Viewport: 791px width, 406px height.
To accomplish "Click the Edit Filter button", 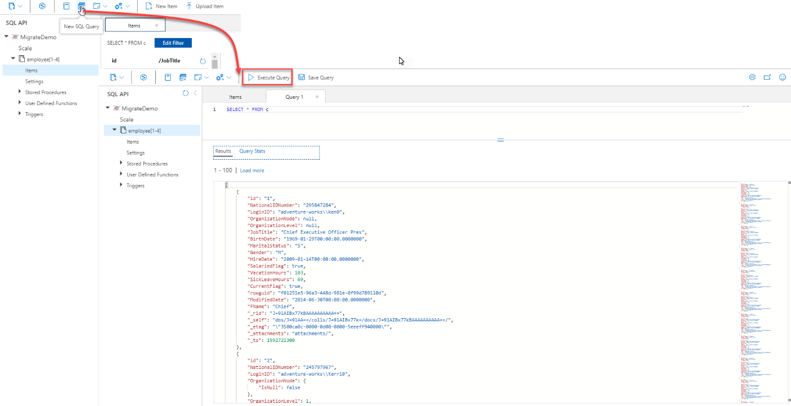I will coord(173,43).
